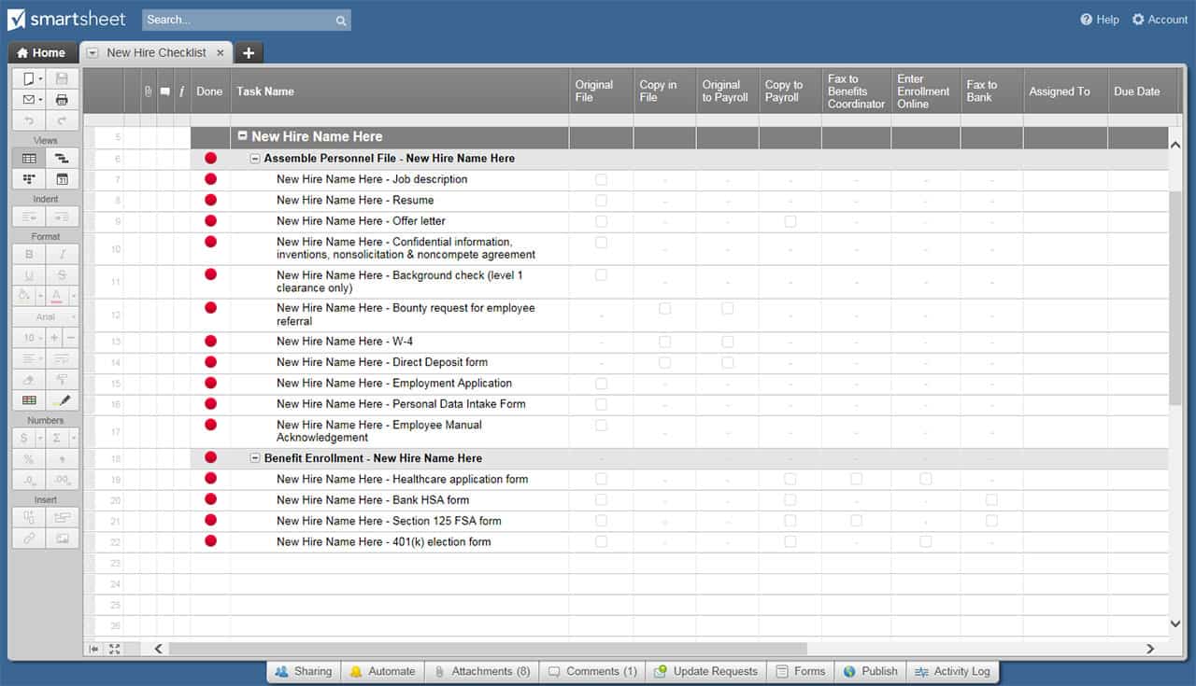1196x686 pixels.
Task: Click the Outdent icon
Action: pyautogui.click(x=29, y=217)
